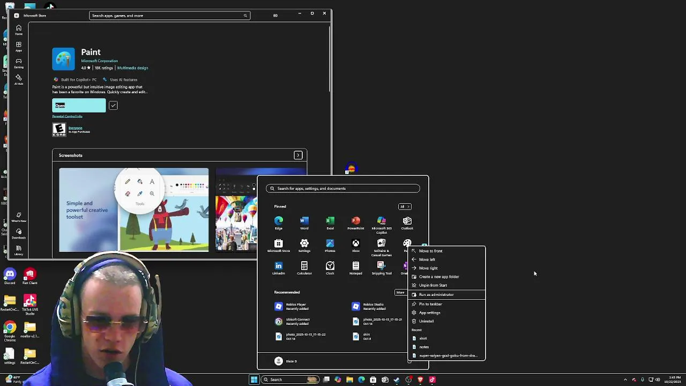The height and width of the screenshot is (386, 686).
Task: Choose Unpin from Start
Action: (446, 285)
